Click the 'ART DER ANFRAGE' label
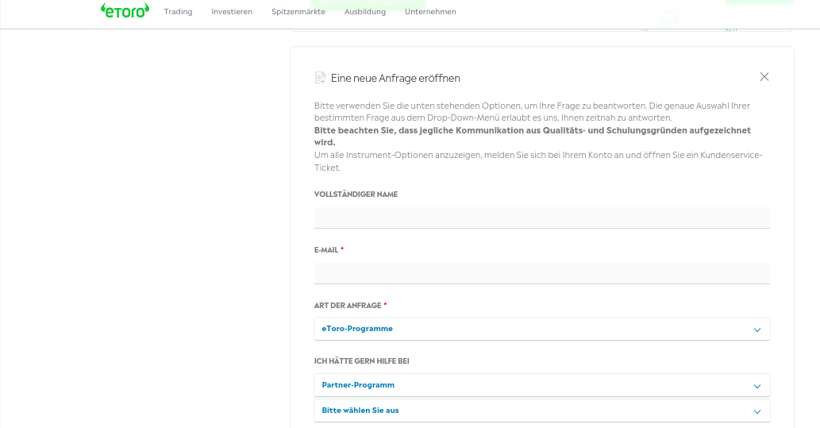The image size is (820, 428). click(x=348, y=306)
